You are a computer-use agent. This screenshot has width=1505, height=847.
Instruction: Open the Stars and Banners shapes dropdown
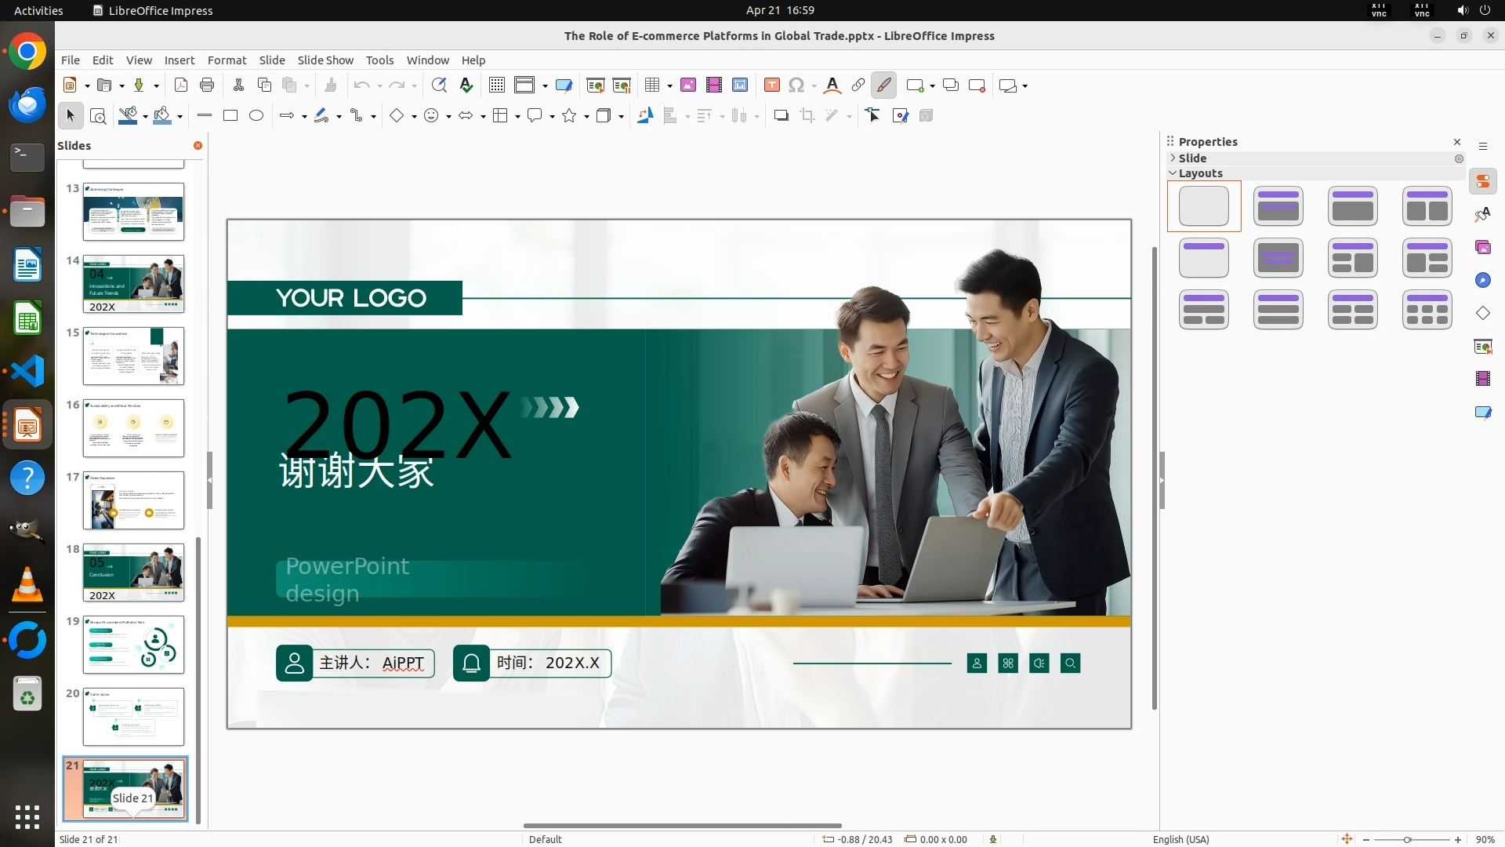(x=586, y=116)
